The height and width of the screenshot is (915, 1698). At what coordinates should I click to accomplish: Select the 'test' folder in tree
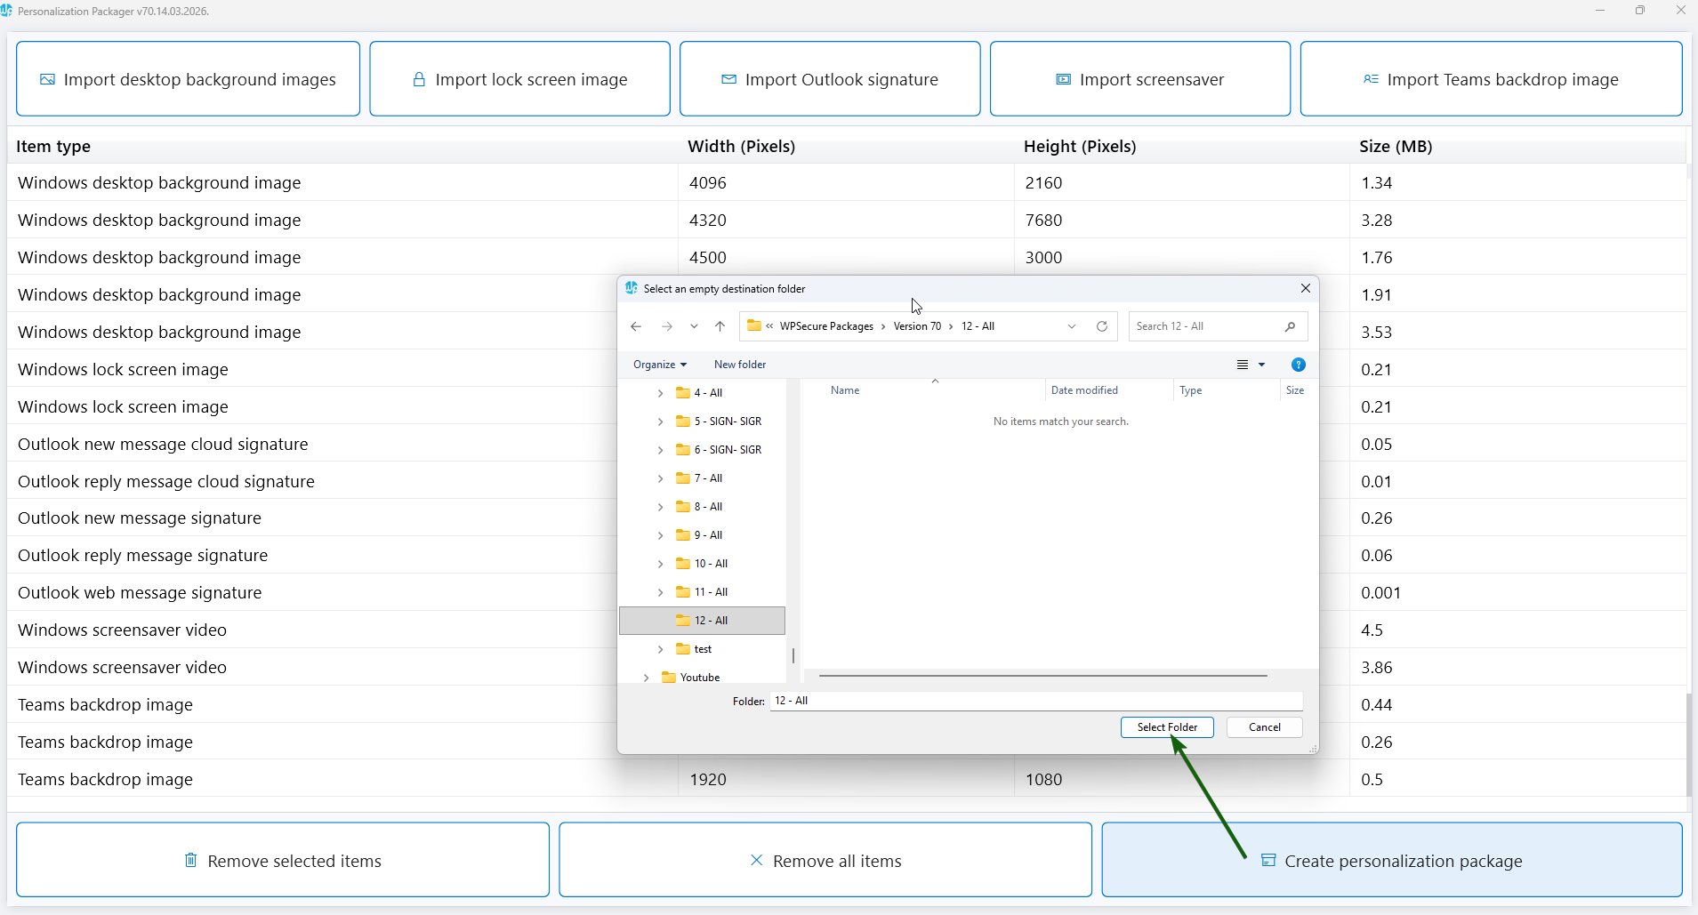tap(703, 649)
